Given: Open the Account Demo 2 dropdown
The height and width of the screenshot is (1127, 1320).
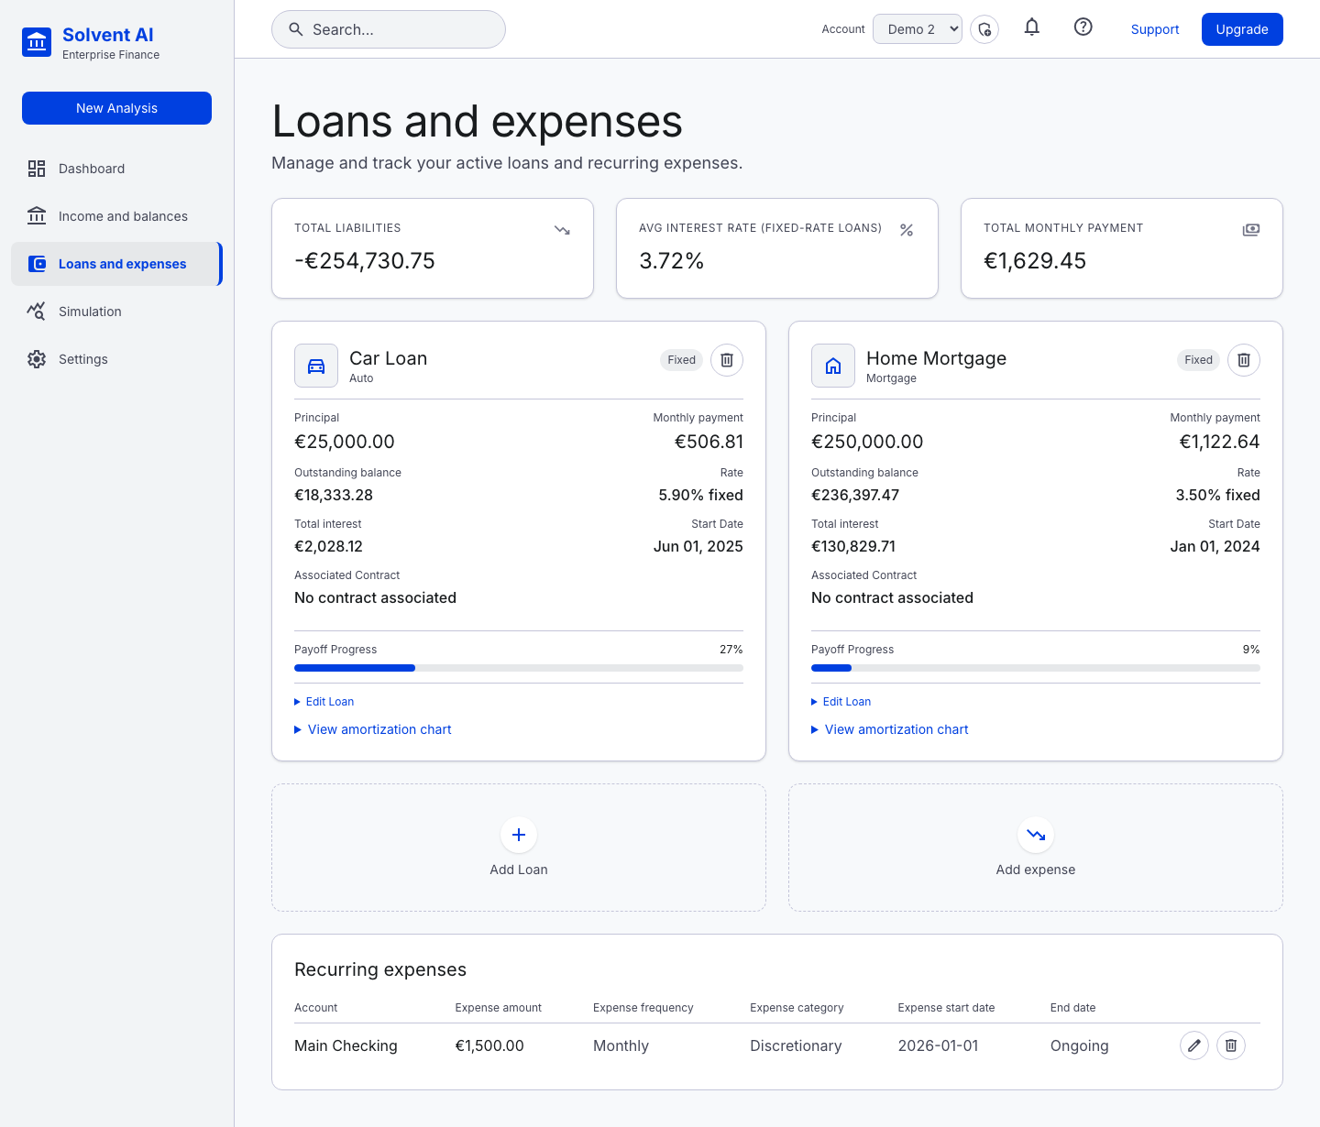Looking at the screenshot, I should point(918,29).
